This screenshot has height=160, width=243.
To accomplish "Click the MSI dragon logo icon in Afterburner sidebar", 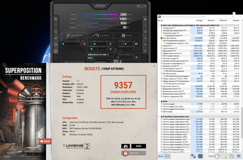I will pyautogui.click(x=56, y=19).
